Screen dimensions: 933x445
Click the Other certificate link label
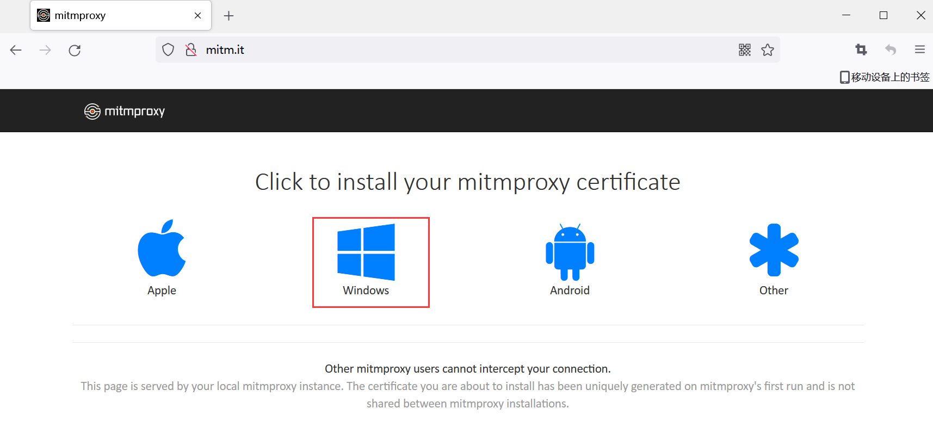point(774,291)
